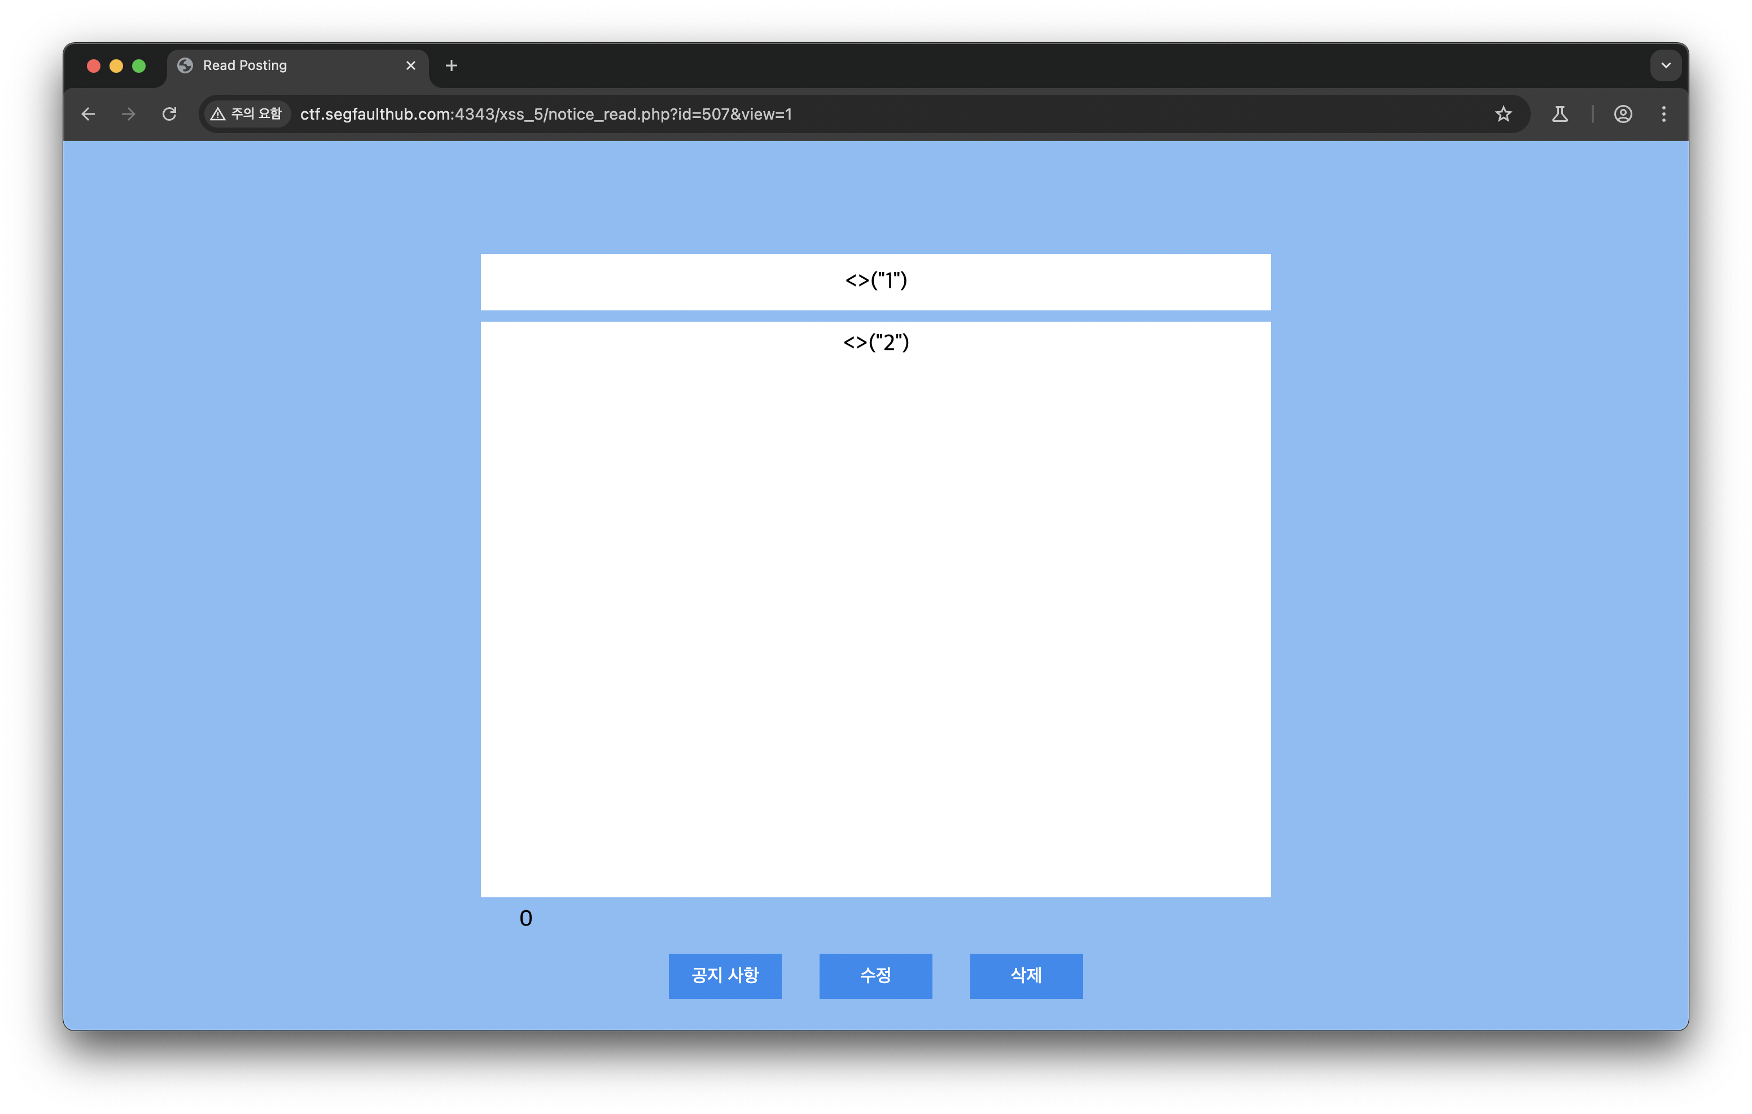Click the URL address bar text
This screenshot has width=1752, height=1114.
pos(546,114)
